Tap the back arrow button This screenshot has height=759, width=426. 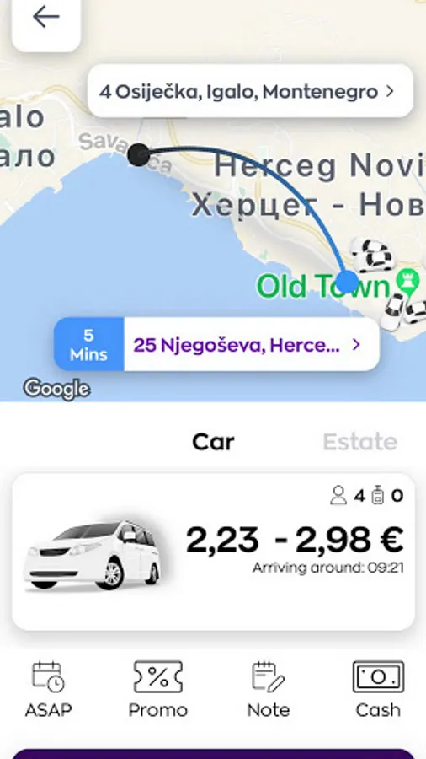[46, 19]
